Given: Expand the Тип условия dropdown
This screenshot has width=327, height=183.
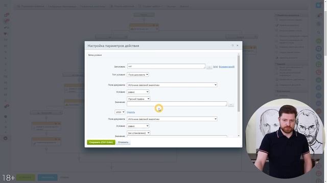Looking at the screenshot, I should tap(138, 75).
